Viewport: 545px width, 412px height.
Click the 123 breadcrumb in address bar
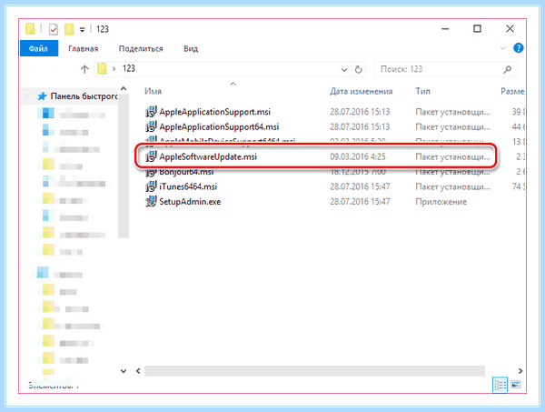[x=129, y=68]
